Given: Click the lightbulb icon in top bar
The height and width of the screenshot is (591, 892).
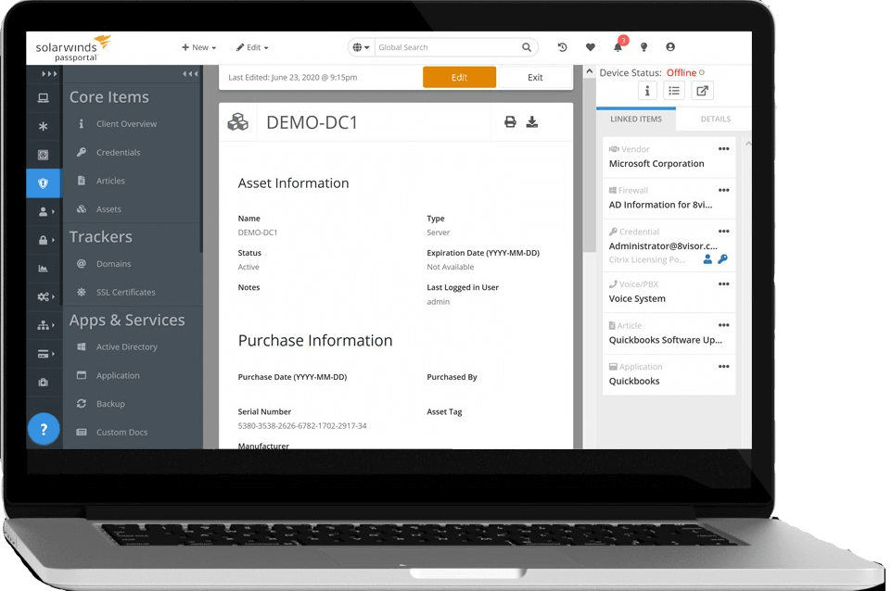Looking at the screenshot, I should (644, 47).
